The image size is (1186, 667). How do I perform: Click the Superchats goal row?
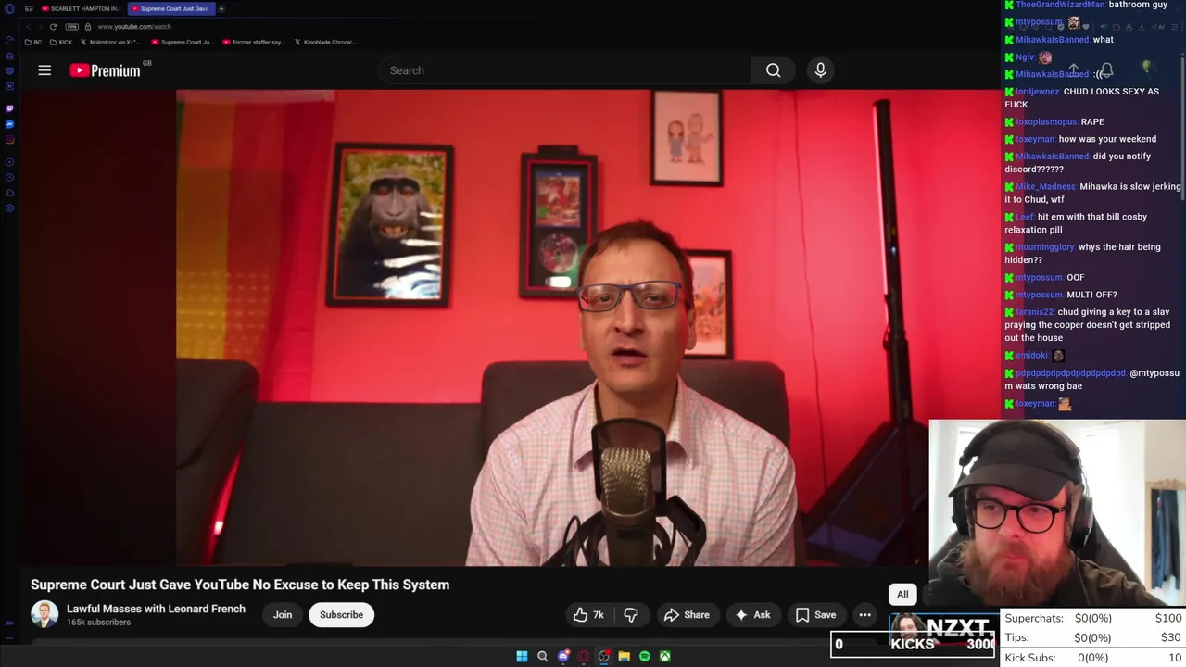pyautogui.click(x=1093, y=618)
